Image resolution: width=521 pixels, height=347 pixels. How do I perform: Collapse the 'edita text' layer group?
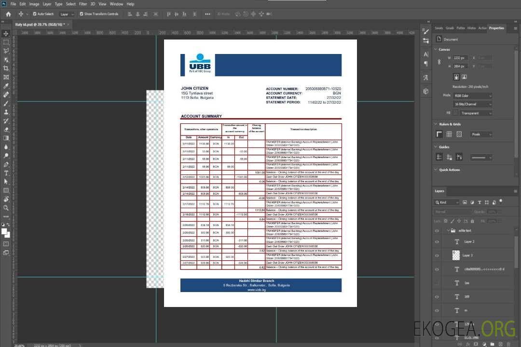tap(448, 230)
